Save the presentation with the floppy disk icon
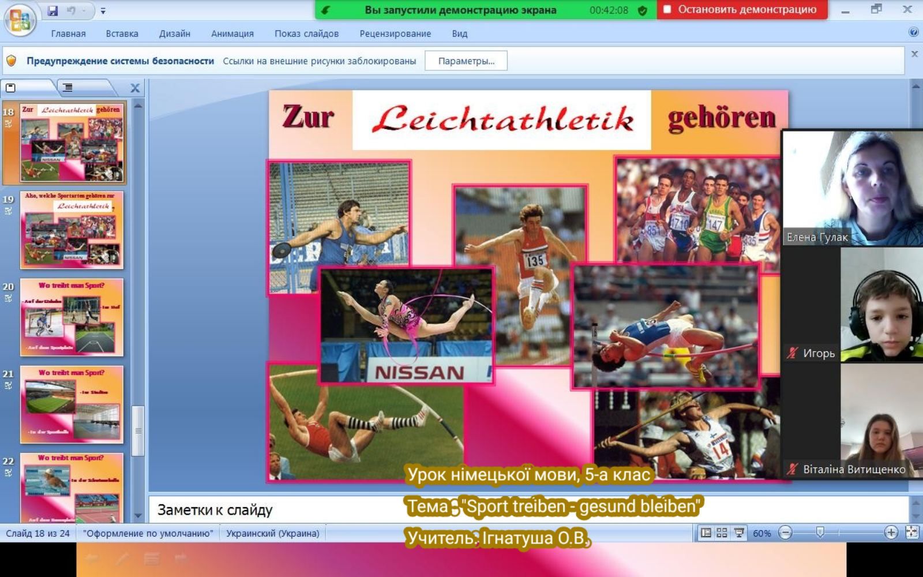 (x=52, y=10)
